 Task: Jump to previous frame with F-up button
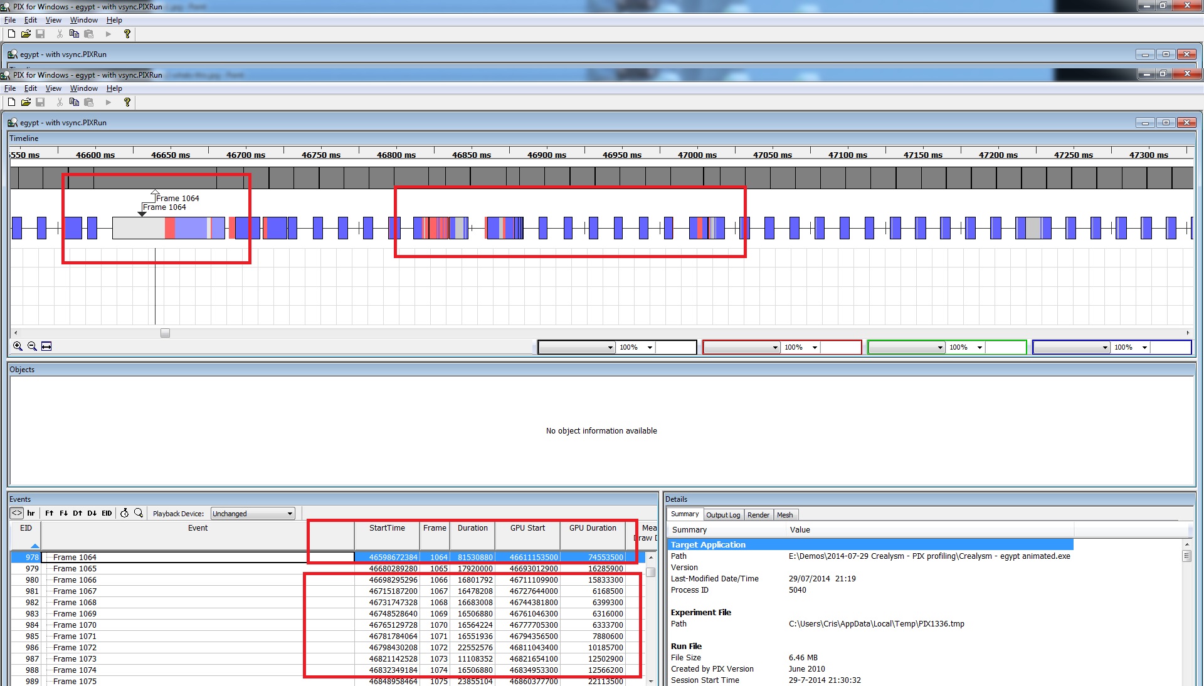click(x=50, y=513)
